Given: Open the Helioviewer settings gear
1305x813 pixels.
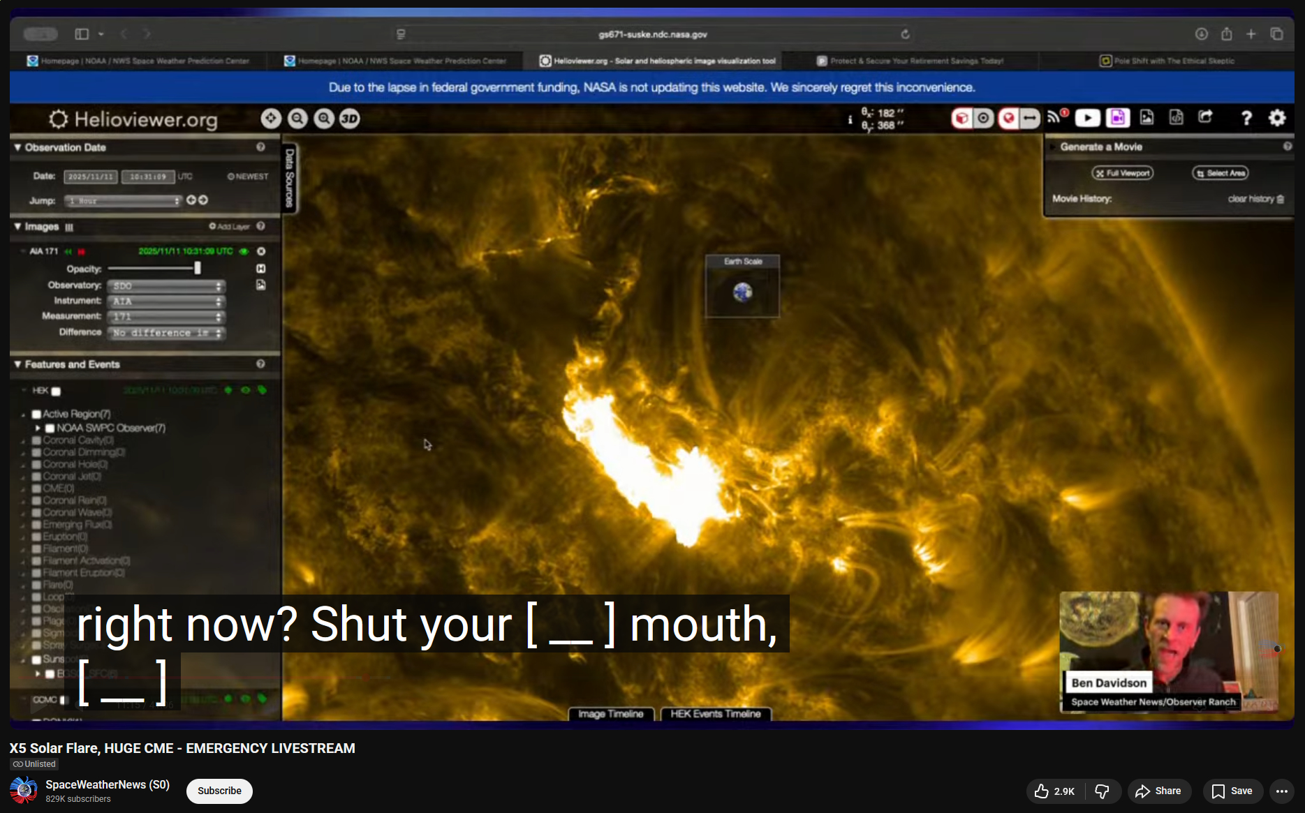Looking at the screenshot, I should tap(1277, 118).
